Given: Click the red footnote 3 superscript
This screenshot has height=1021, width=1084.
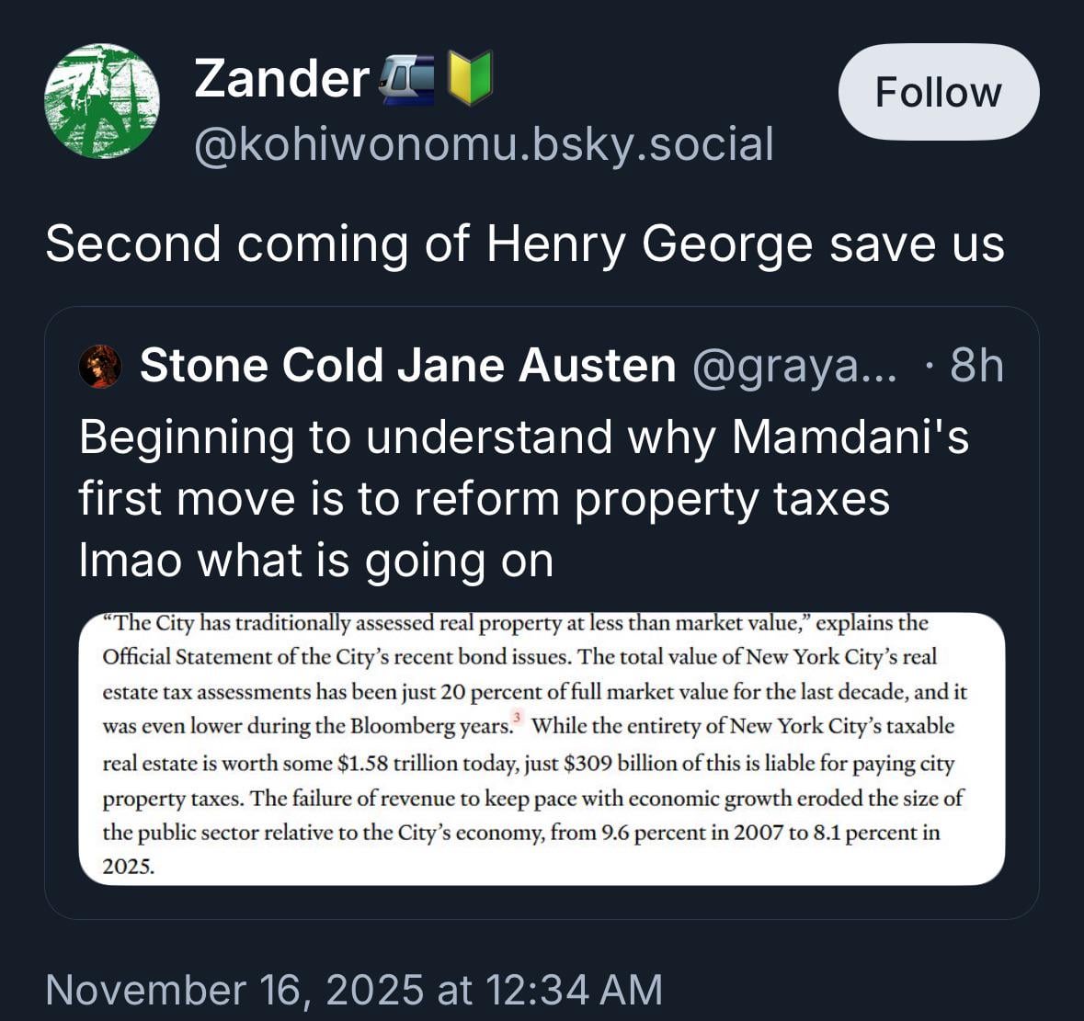Looking at the screenshot, I should click(x=517, y=718).
